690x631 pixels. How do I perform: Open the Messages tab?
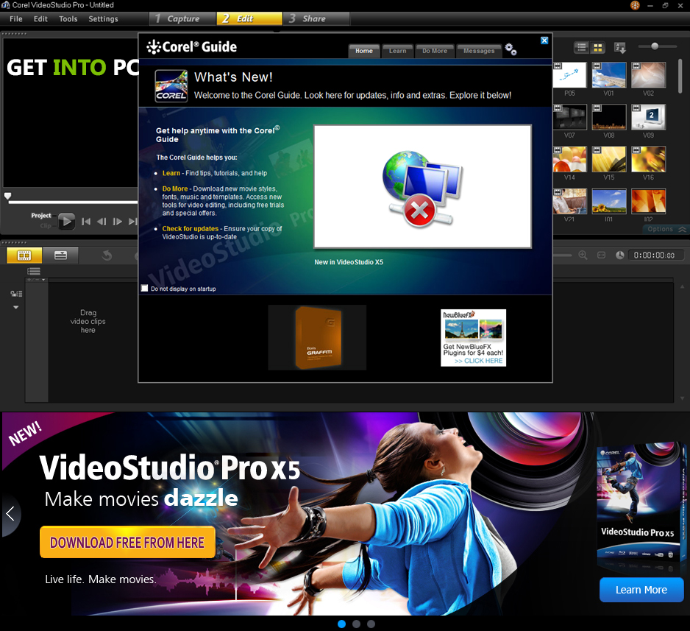pos(479,51)
